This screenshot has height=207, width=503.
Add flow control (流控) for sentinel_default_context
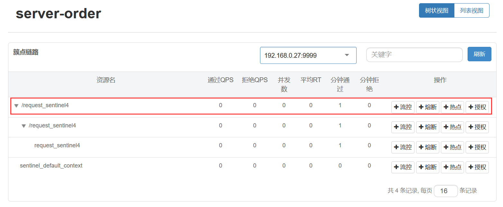pyautogui.click(x=403, y=167)
